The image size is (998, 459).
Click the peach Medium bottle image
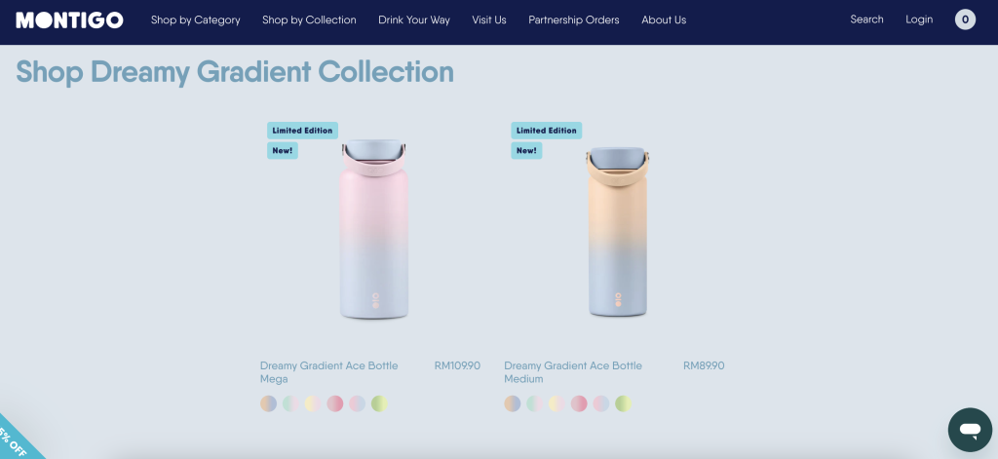click(x=618, y=234)
